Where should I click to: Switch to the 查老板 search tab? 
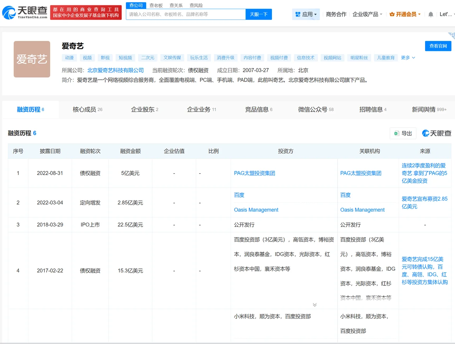click(x=156, y=5)
